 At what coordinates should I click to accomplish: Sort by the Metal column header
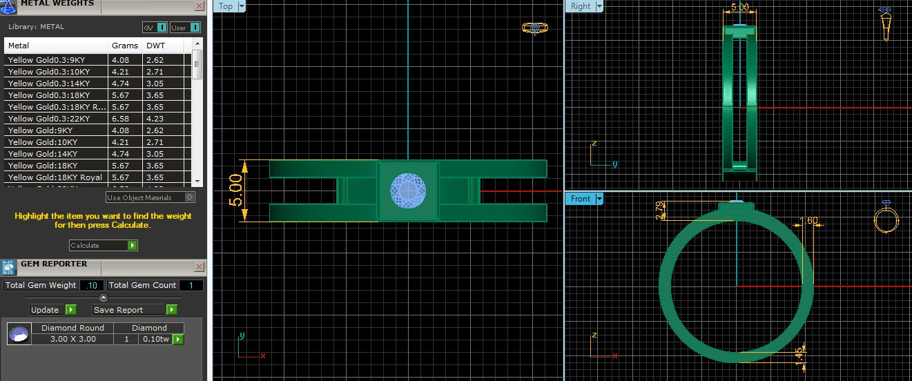(x=57, y=46)
